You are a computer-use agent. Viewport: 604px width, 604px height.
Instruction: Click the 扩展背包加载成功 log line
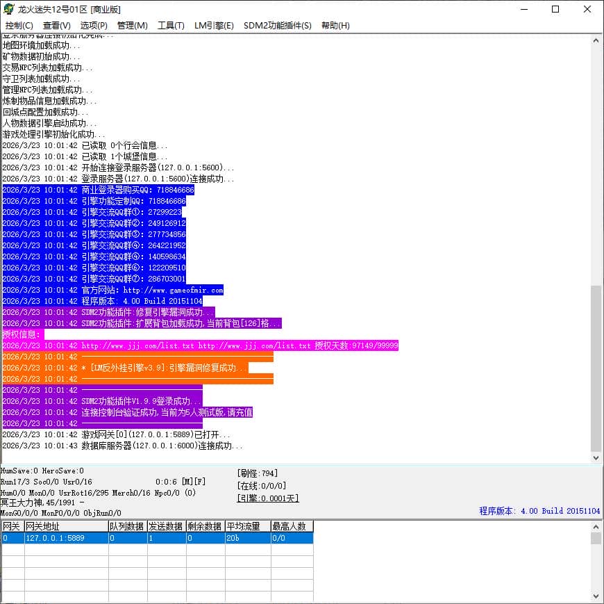point(142,323)
